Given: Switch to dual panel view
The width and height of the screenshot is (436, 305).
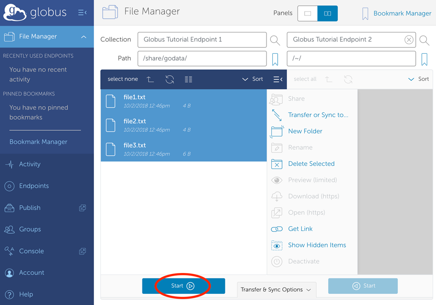Looking at the screenshot, I should click(327, 14).
